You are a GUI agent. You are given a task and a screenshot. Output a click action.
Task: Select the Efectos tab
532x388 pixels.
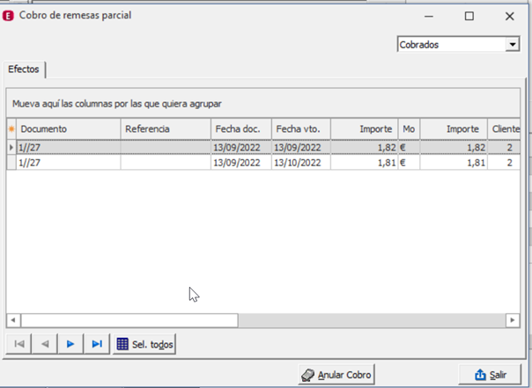[24, 70]
